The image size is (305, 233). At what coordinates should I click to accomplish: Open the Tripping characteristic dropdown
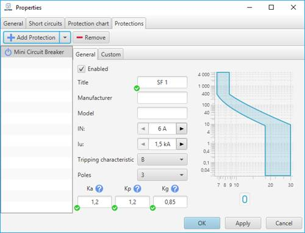(x=162, y=159)
